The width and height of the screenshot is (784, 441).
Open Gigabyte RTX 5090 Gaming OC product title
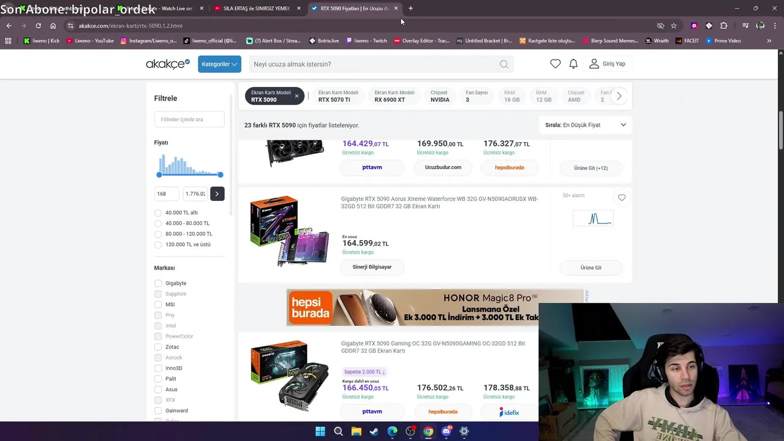[433, 347]
